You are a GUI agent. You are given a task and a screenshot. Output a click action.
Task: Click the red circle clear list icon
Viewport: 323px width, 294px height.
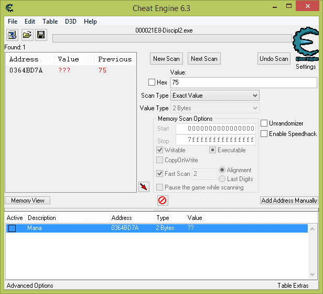[x=163, y=201]
